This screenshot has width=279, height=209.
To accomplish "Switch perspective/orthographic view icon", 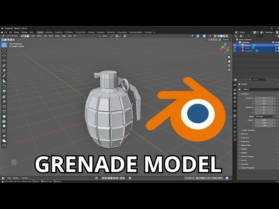I will coord(229,70).
